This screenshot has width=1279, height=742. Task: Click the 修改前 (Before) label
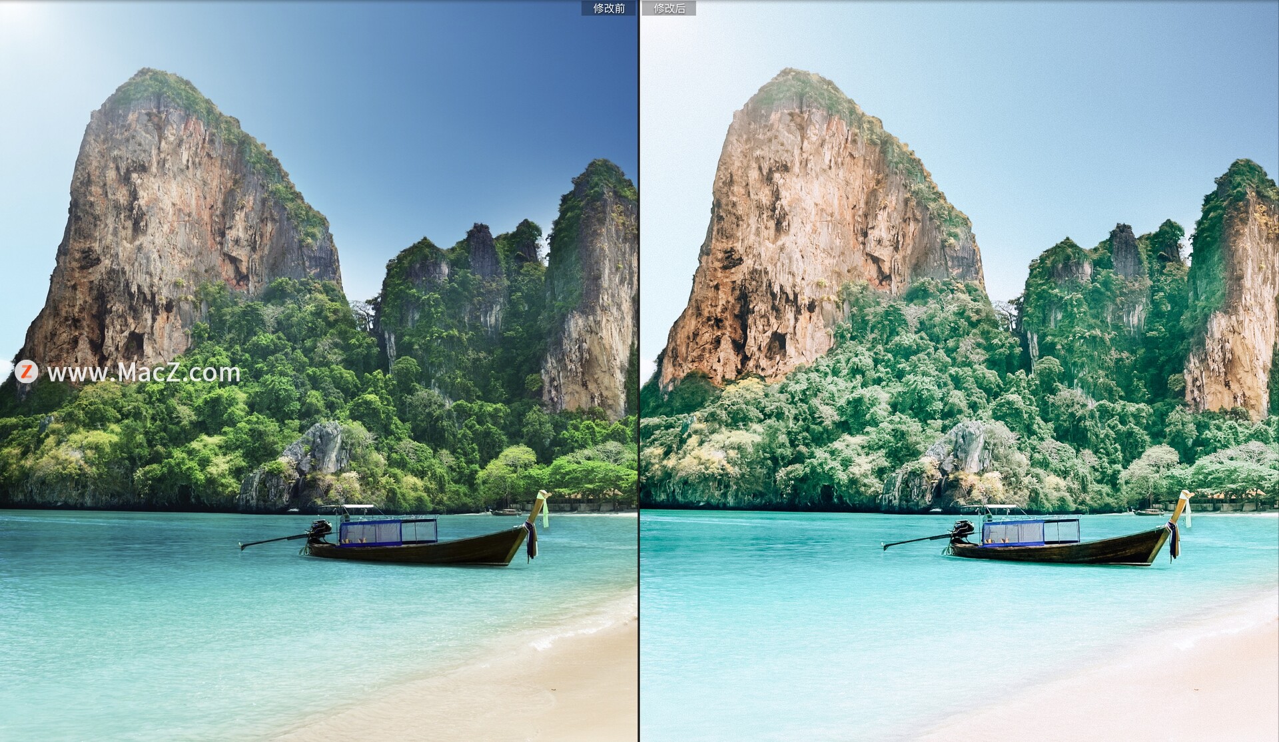(608, 8)
